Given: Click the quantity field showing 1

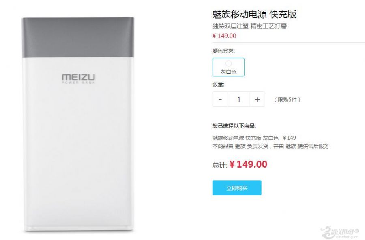Looking at the screenshot, I should tap(239, 100).
